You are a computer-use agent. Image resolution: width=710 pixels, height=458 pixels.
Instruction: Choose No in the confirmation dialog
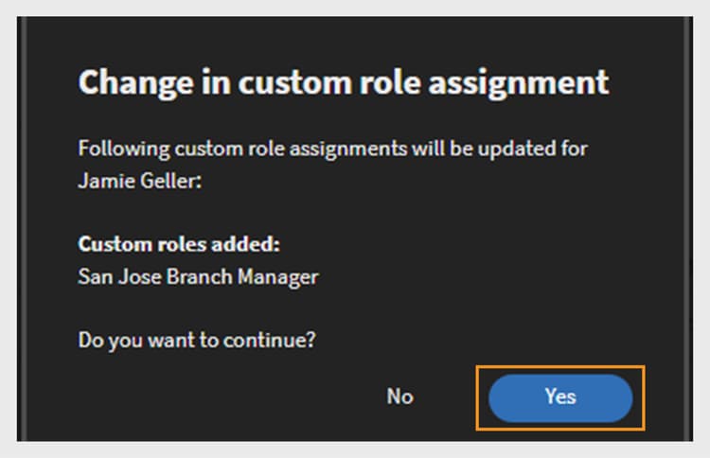point(400,396)
